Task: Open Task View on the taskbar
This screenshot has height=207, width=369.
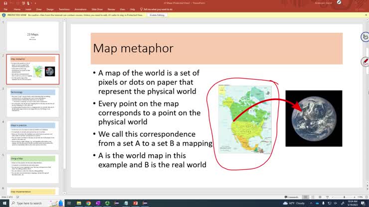Action: (x=69, y=203)
